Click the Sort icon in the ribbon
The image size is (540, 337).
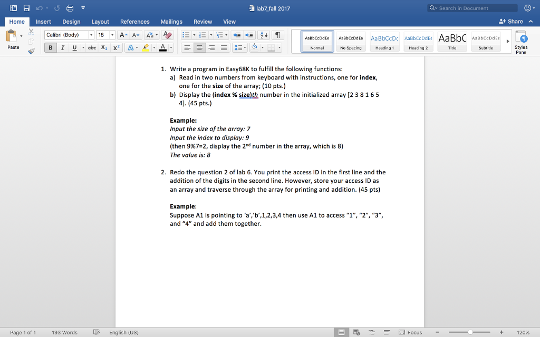click(x=263, y=36)
